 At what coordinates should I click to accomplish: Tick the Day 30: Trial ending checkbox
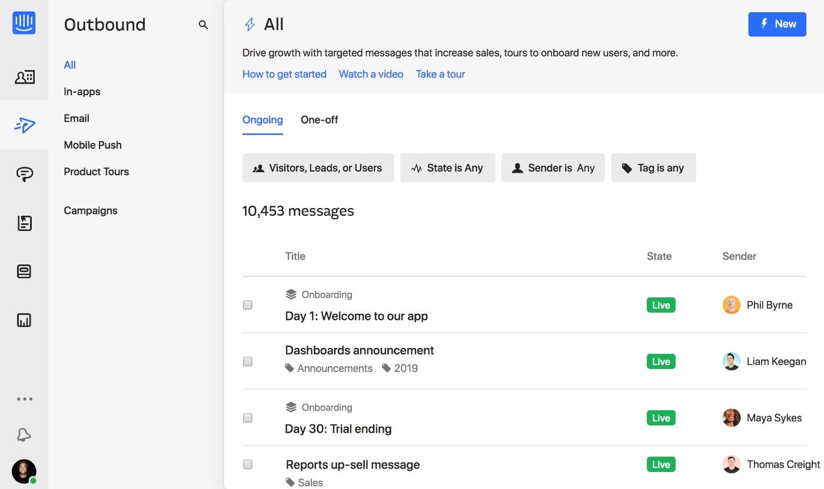[x=248, y=418]
